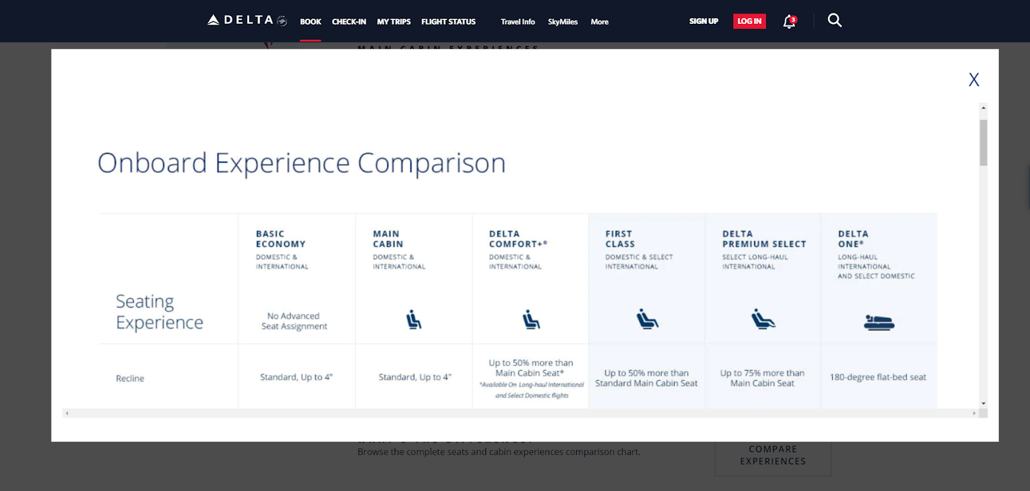Open the Travel Info menu
Image resolution: width=1030 pixels, height=491 pixels.
518,22
